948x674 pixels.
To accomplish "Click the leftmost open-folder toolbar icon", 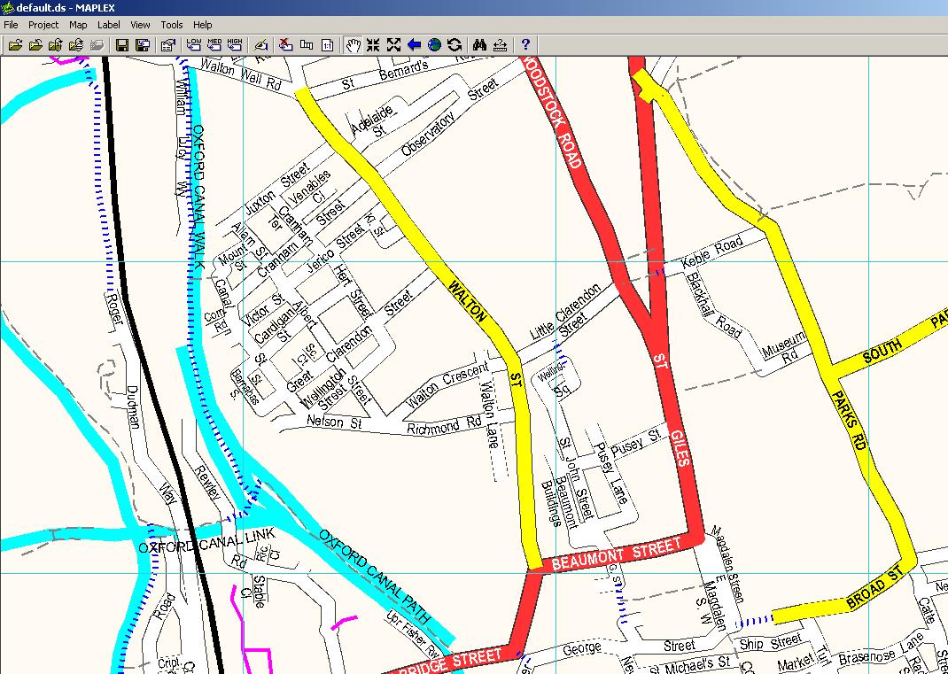I will [x=15, y=45].
